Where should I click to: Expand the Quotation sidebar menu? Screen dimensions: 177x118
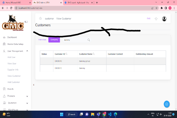tap(27, 103)
